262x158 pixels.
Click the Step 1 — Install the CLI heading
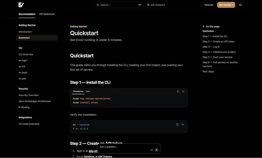pos(90,82)
